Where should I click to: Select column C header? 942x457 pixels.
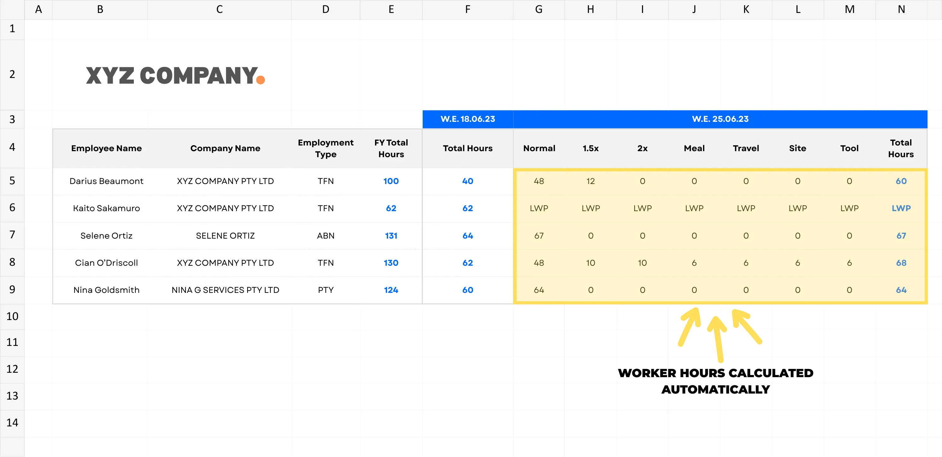coord(219,9)
